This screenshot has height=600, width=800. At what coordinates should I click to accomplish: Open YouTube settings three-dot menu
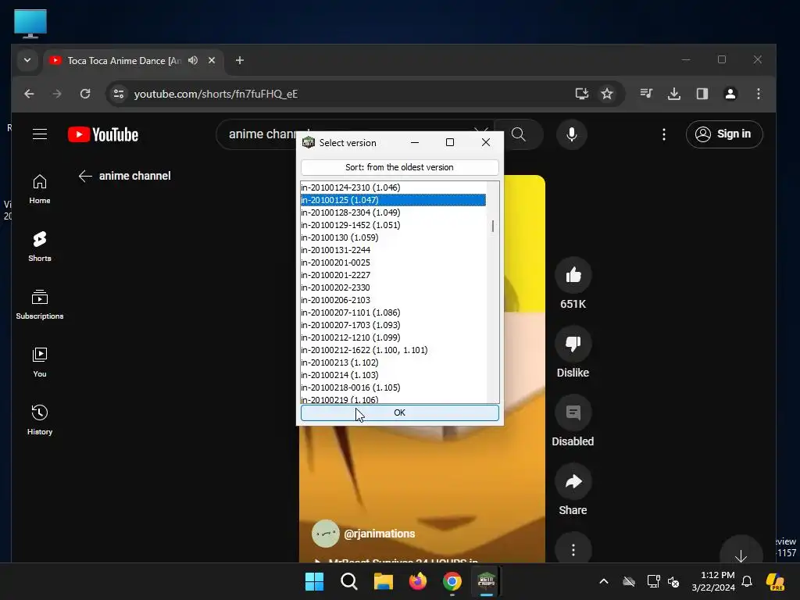pos(664,134)
